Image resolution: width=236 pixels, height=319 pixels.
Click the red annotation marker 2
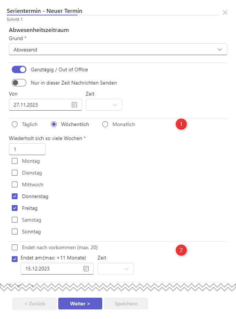[181, 250]
